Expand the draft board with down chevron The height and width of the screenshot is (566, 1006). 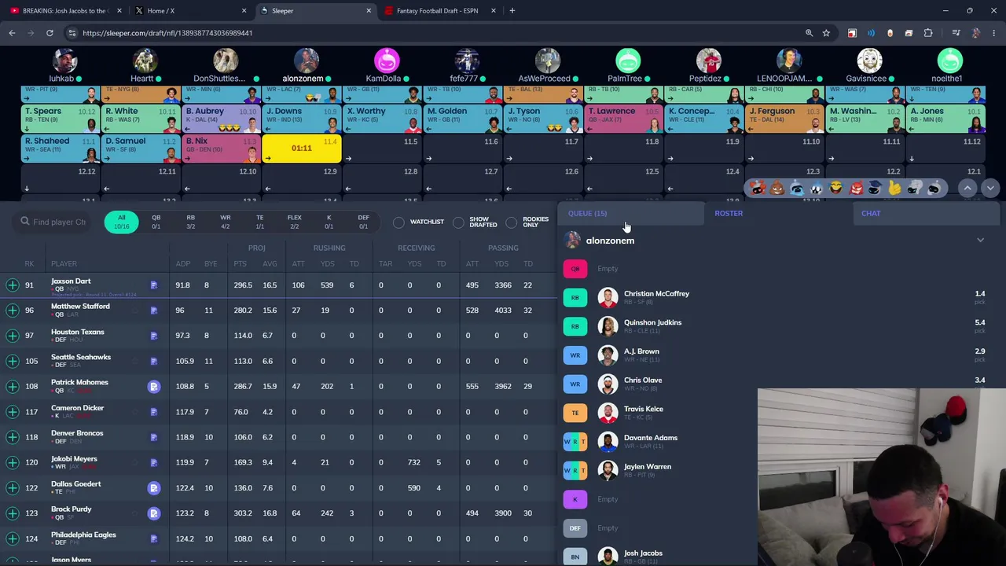pos(990,188)
